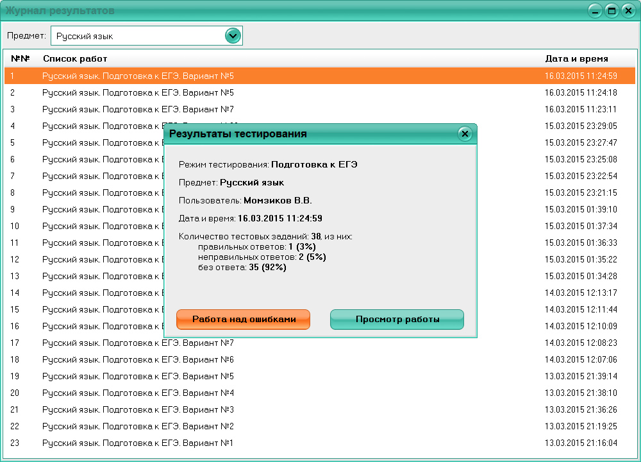Click date 16.03.2015 11:24:18
This screenshot has height=462, width=641.
(x=581, y=92)
